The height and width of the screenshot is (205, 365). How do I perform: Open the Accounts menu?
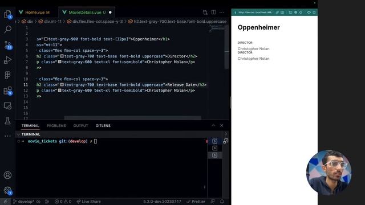(7, 175)
